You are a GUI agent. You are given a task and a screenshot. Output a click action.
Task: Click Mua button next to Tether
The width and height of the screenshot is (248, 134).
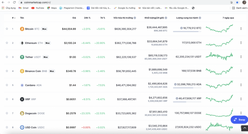tap(46, 57)
